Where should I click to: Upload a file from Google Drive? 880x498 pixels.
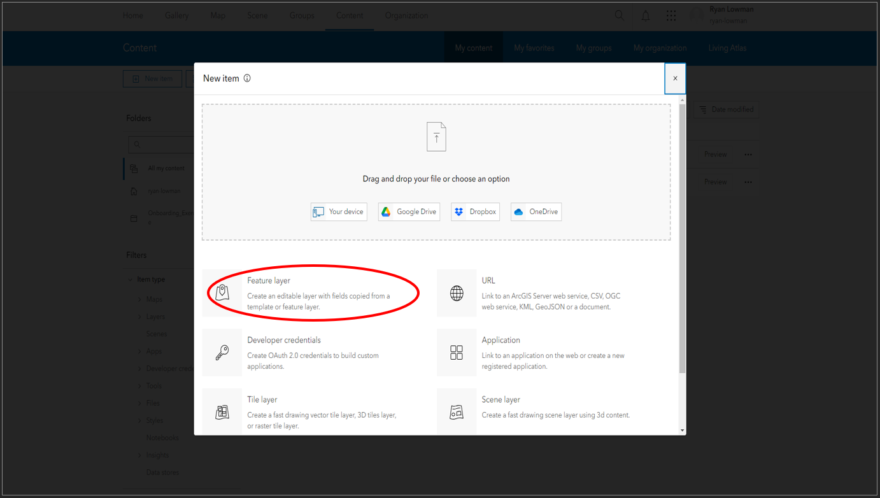[x=409, y=211]
